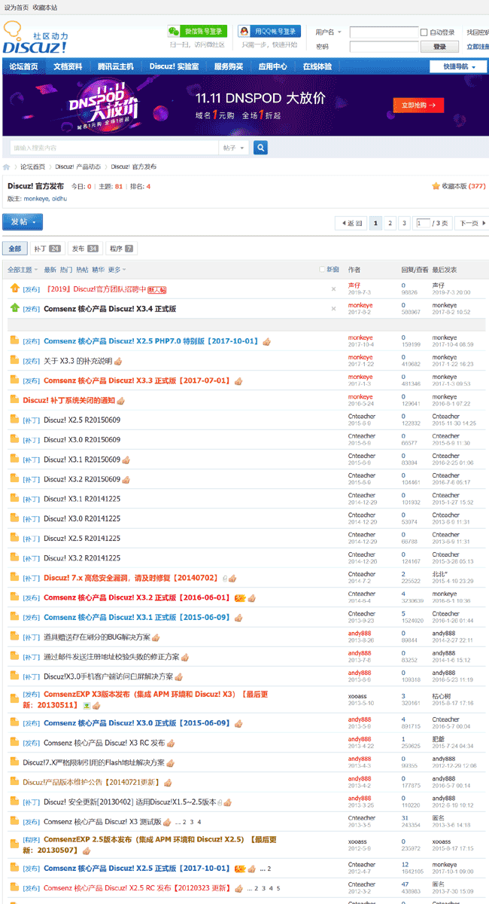This screenshot has height=904, width=489.
Task: Click the Discuz! logo
Action: point(35,38)
